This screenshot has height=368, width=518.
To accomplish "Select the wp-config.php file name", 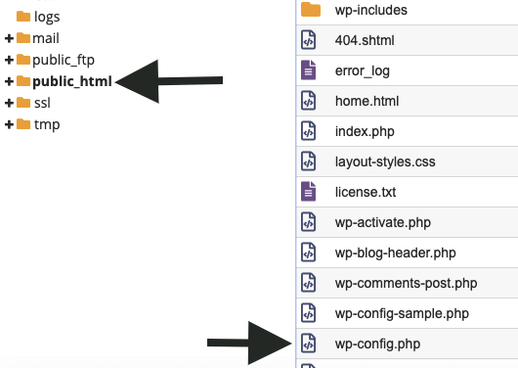I will (x=377, y=345).
